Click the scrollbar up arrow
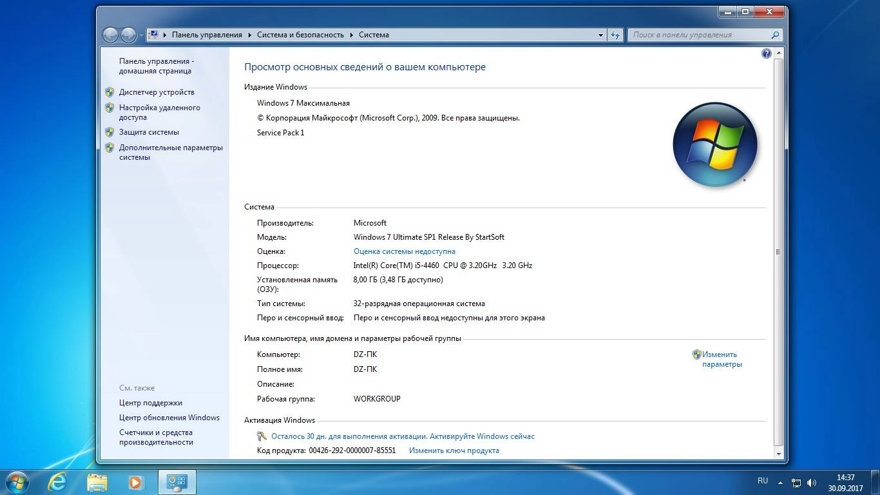Viewport: 880px width, 495px height. point(778,53)
